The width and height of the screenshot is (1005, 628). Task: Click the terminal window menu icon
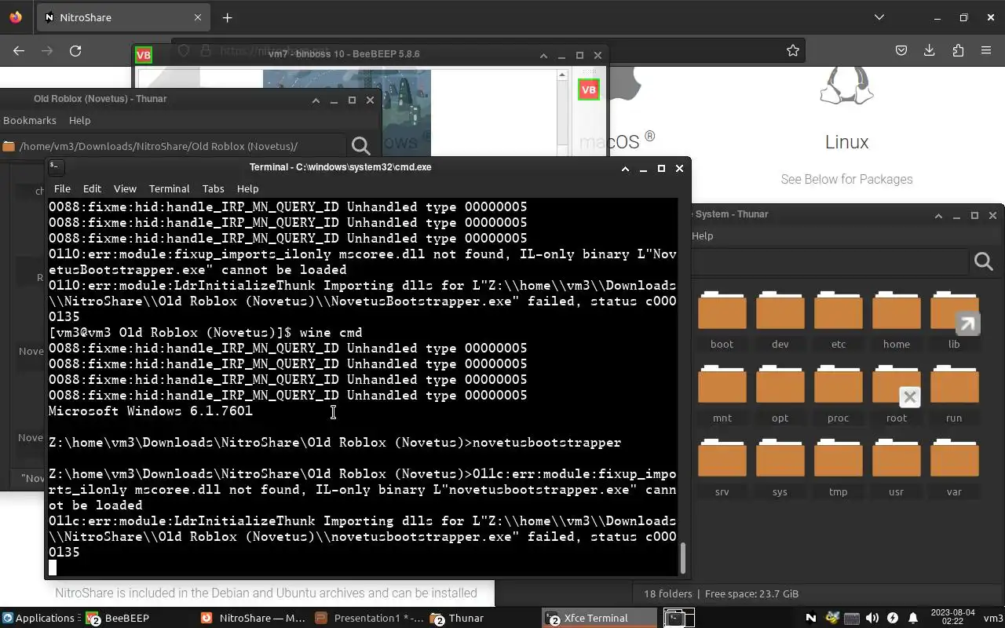55,166
